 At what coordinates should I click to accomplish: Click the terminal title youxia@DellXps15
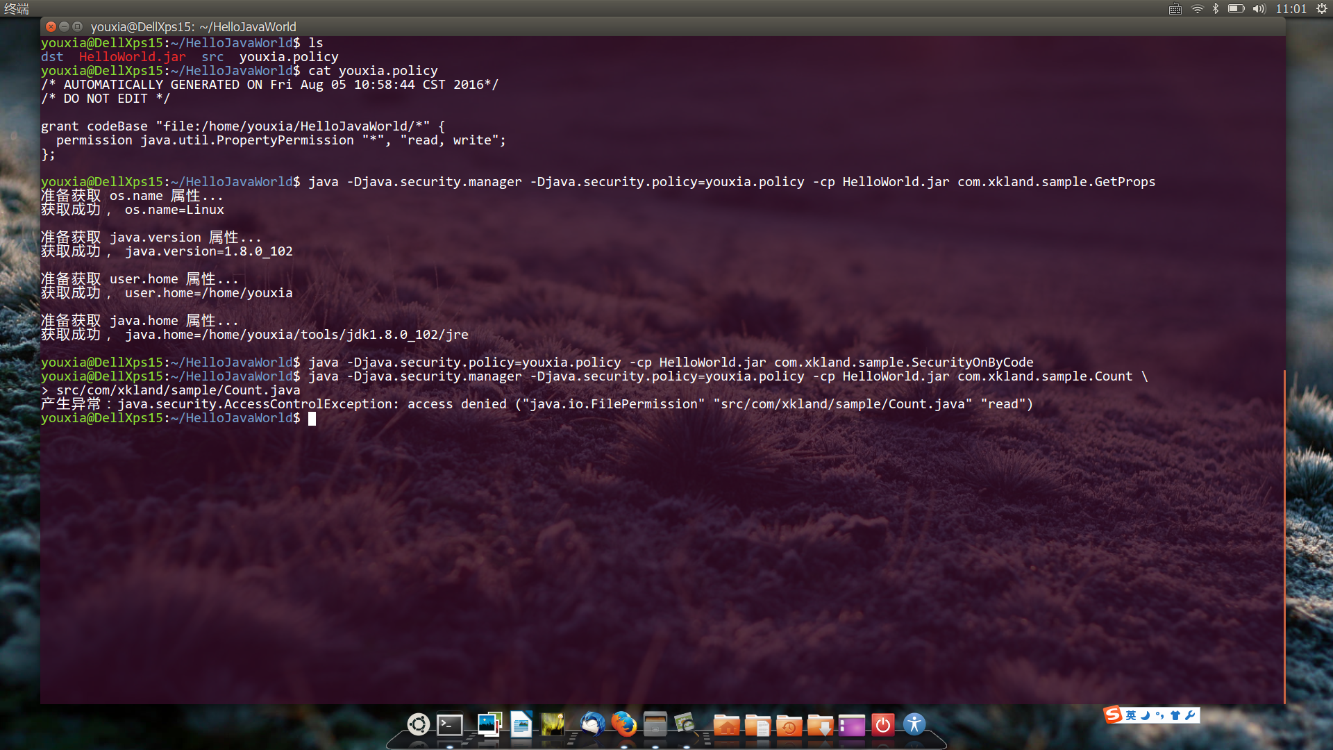tap(193, 26)
